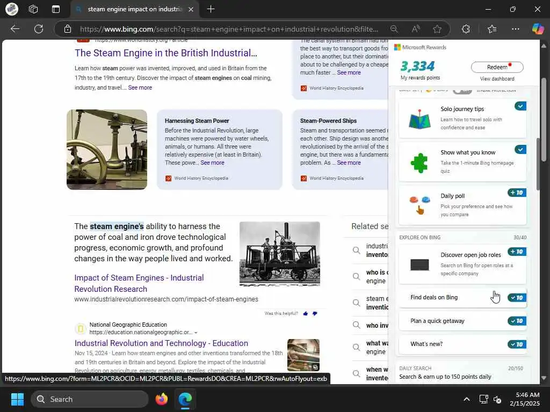Open Impact of Steam Engines research link
The width and height of the screenshot is (550, 412).
139,283
